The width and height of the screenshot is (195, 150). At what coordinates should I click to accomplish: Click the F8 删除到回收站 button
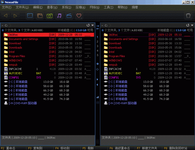coord(175,148)
